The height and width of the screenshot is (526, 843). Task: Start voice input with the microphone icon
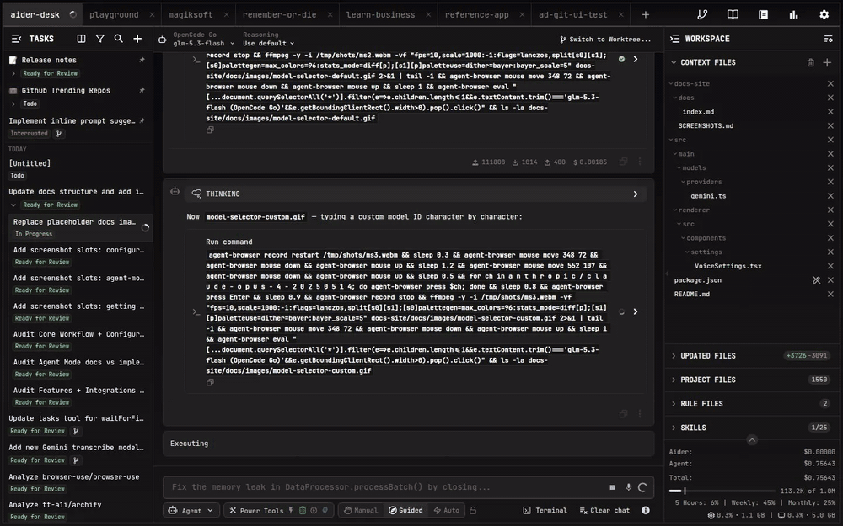click(628, 487)
